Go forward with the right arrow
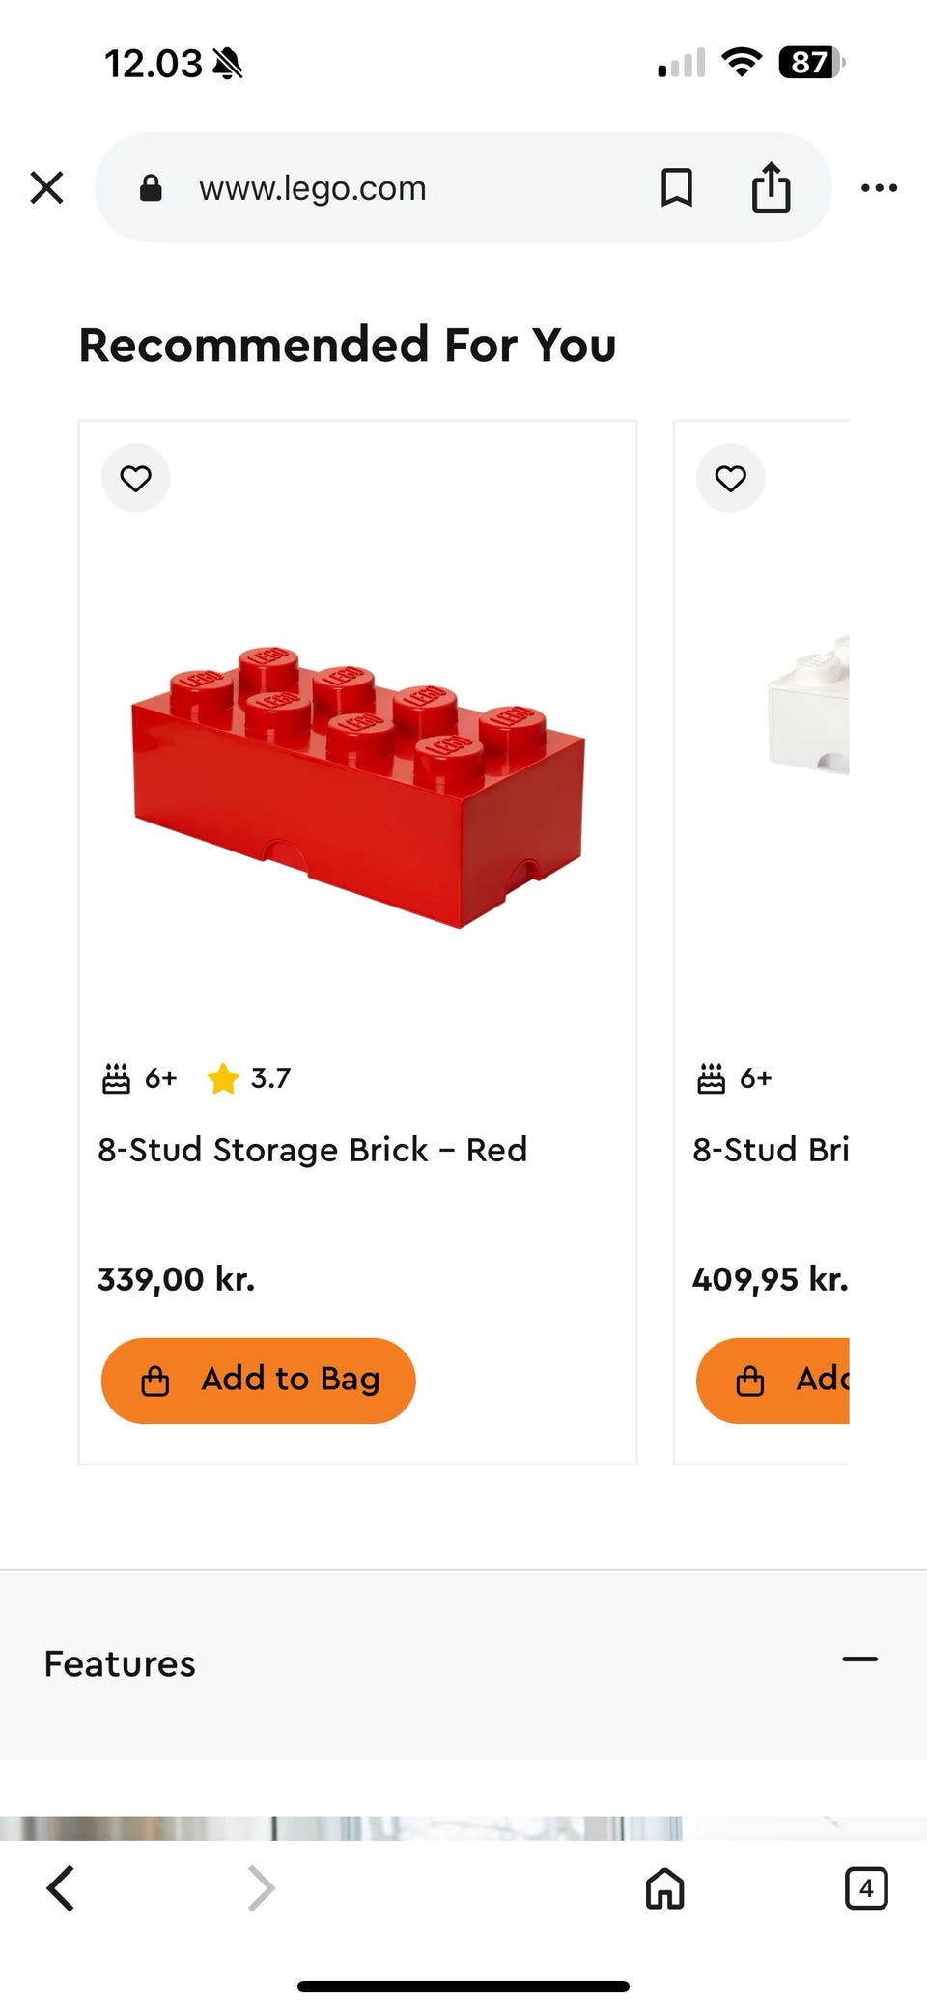Image resolution: width=927 pixels, height=2009 pixels. pyautogui.click(x=261, y=1887)
